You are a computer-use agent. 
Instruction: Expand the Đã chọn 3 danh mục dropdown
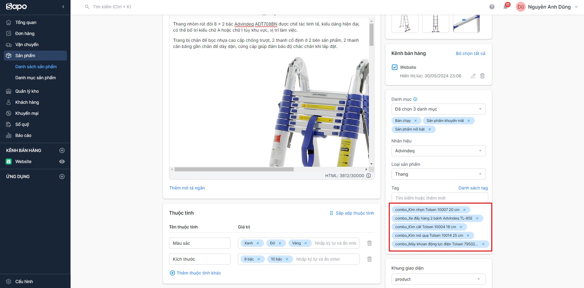coord(439,109)
